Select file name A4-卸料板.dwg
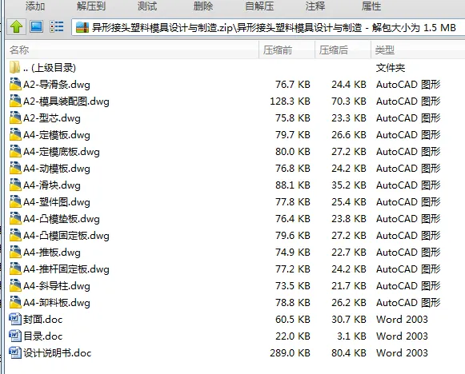The image size is (465, 374). 57,303
